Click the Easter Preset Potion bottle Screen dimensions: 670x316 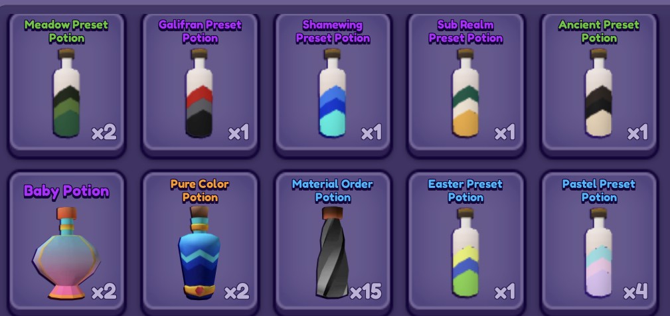[x=465, y=252]
